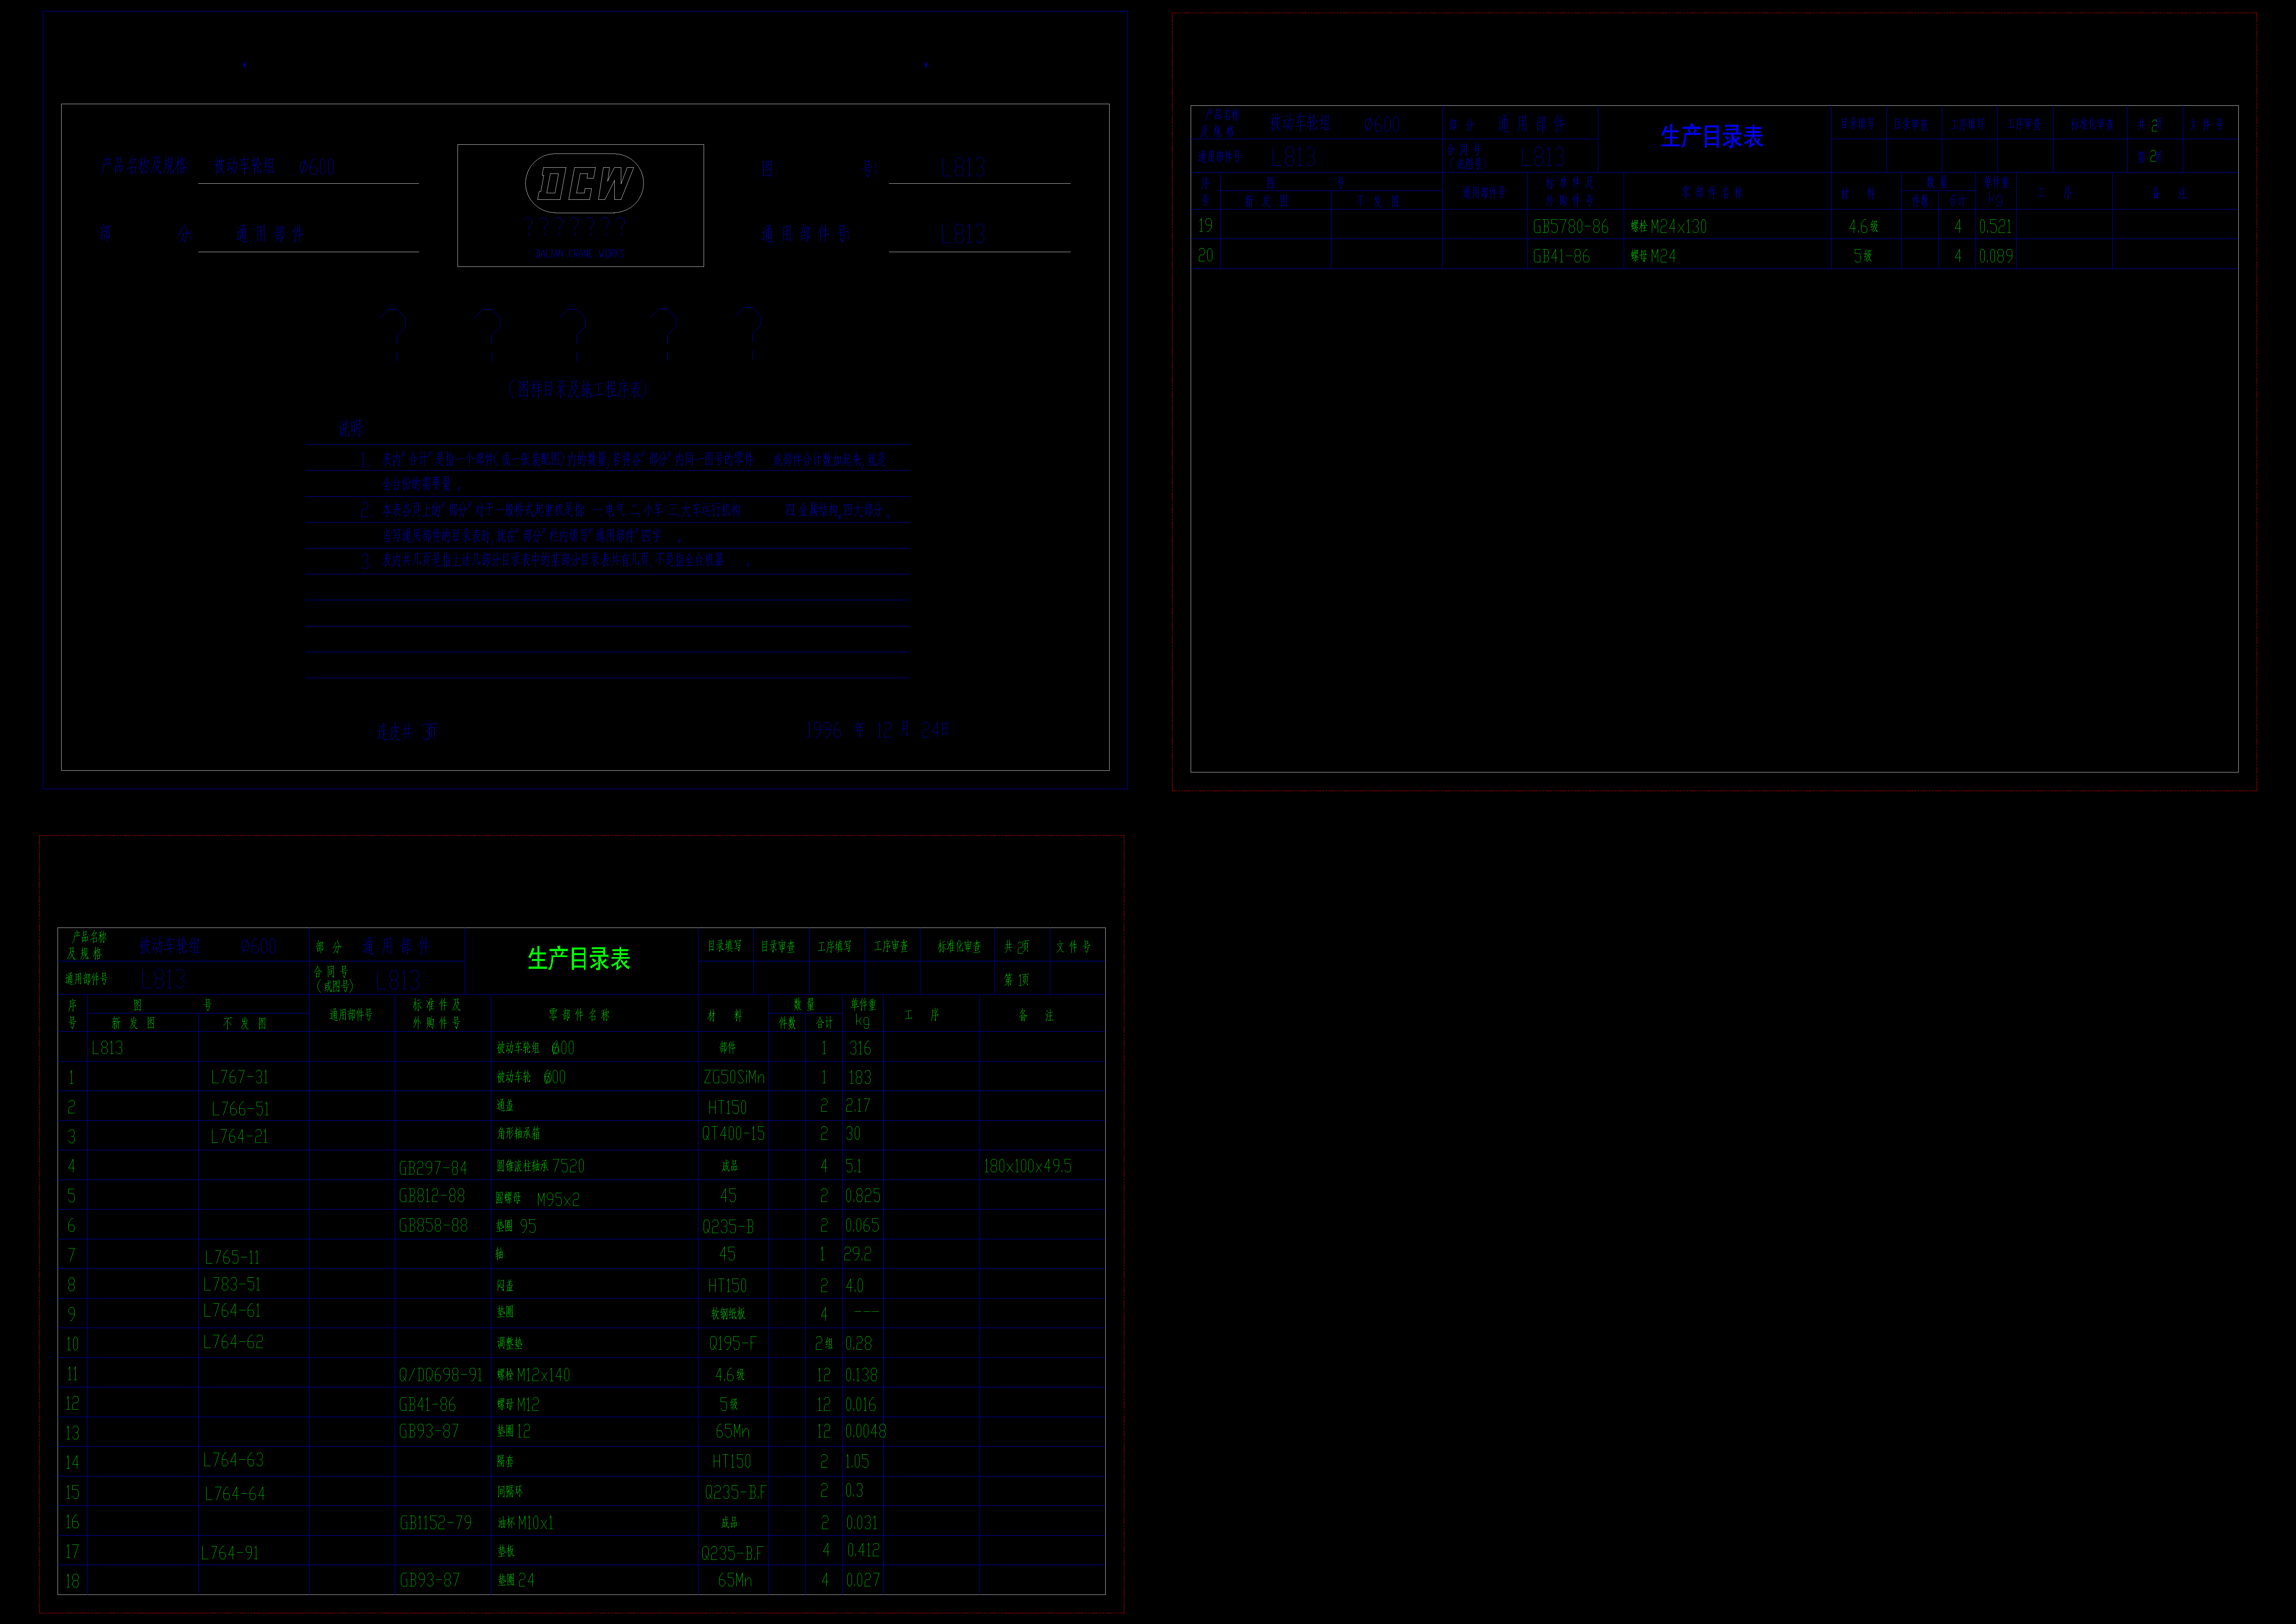
Task: Select the subtitle '(图样目录及施工程序表)'
Action: coord(578,389)
